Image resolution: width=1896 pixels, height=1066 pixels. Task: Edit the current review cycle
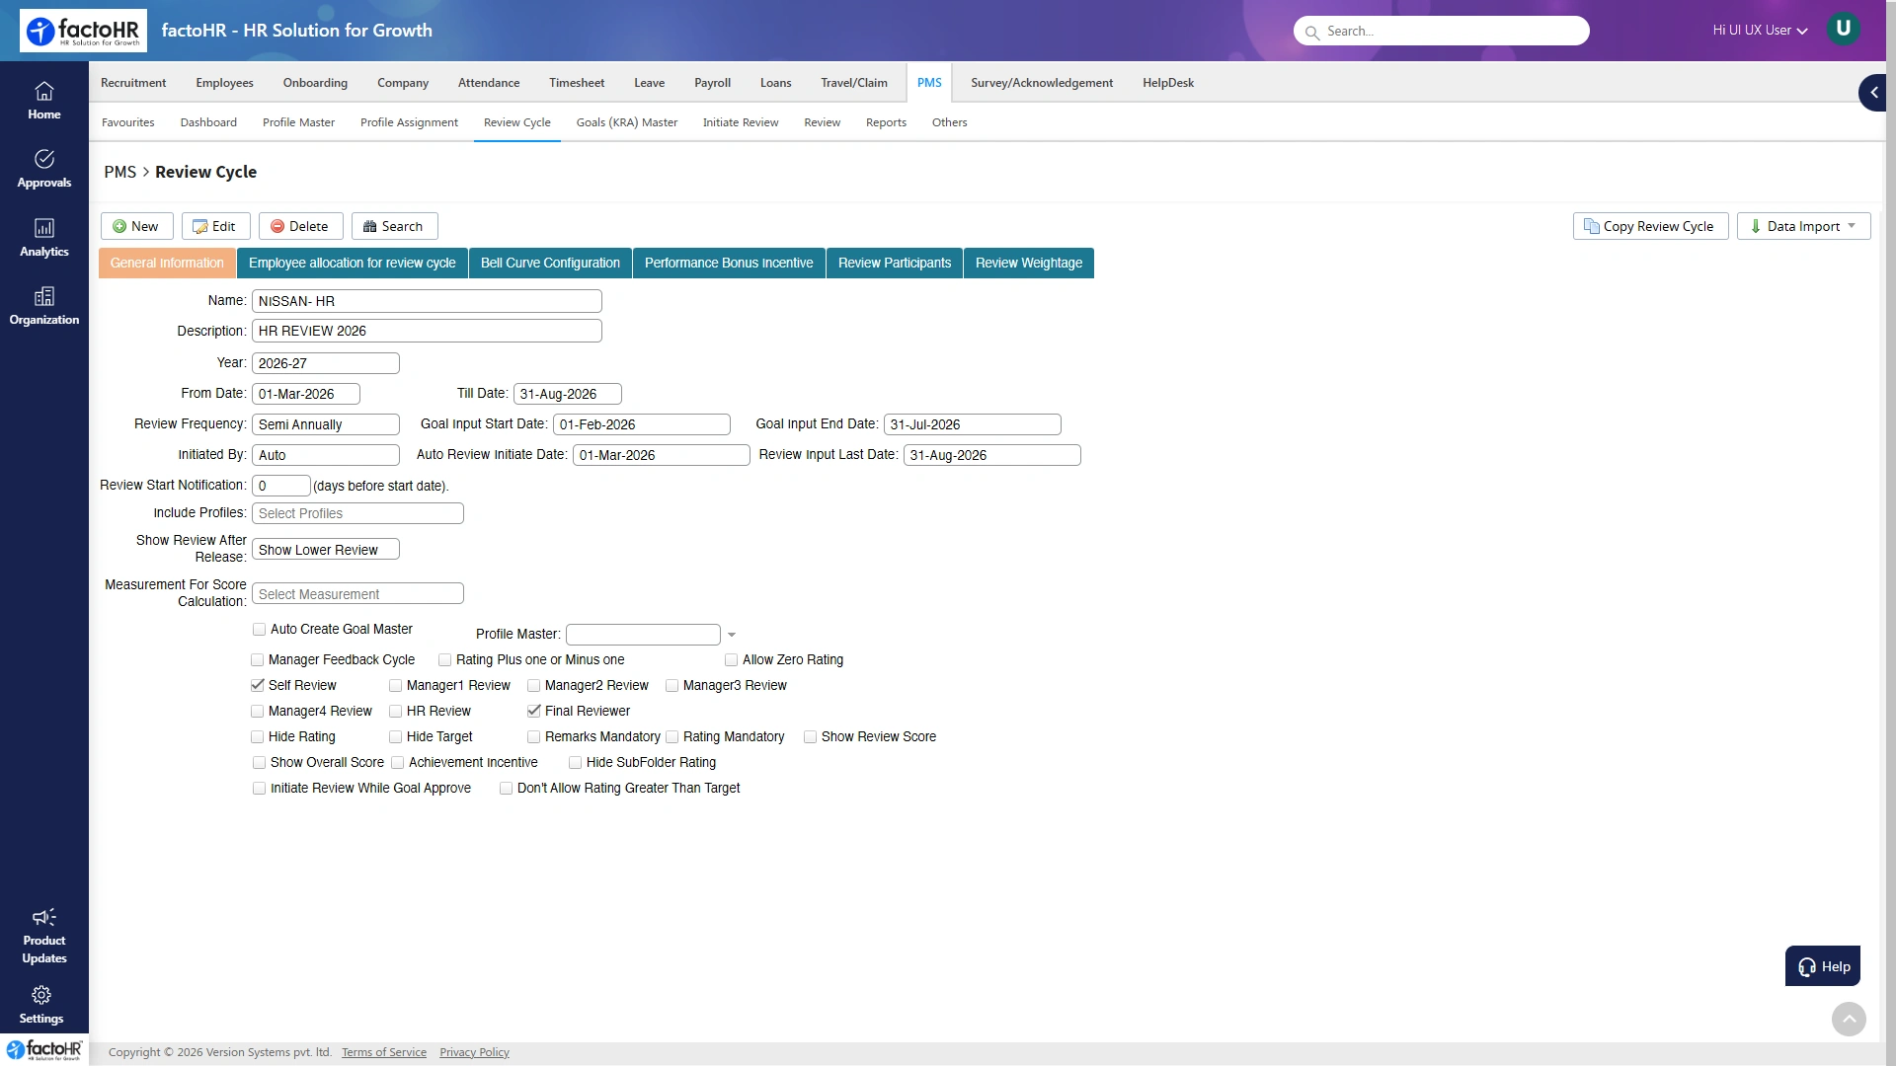coord(215,226)
